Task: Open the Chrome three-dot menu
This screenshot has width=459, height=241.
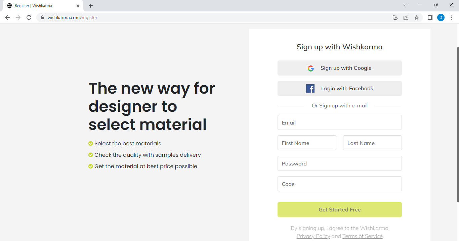Action: click(451, 17)
